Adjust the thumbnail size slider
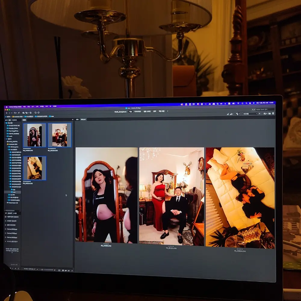Screen dimensions: 301x301 pos(46,270)
